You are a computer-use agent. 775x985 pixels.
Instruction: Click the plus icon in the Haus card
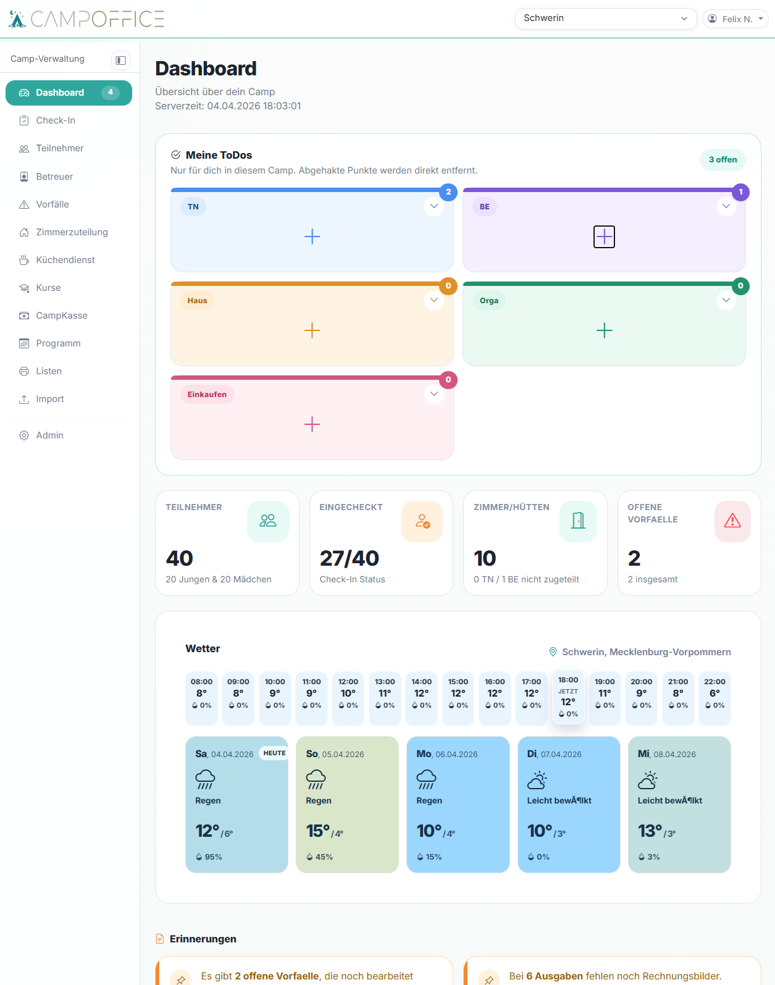click(312, 330)
